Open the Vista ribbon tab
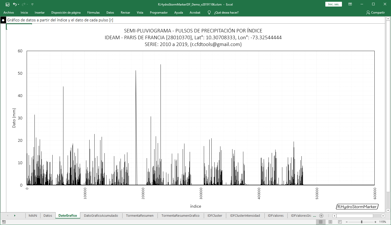This screenshot has height=225, width=391. pos(140,13)
